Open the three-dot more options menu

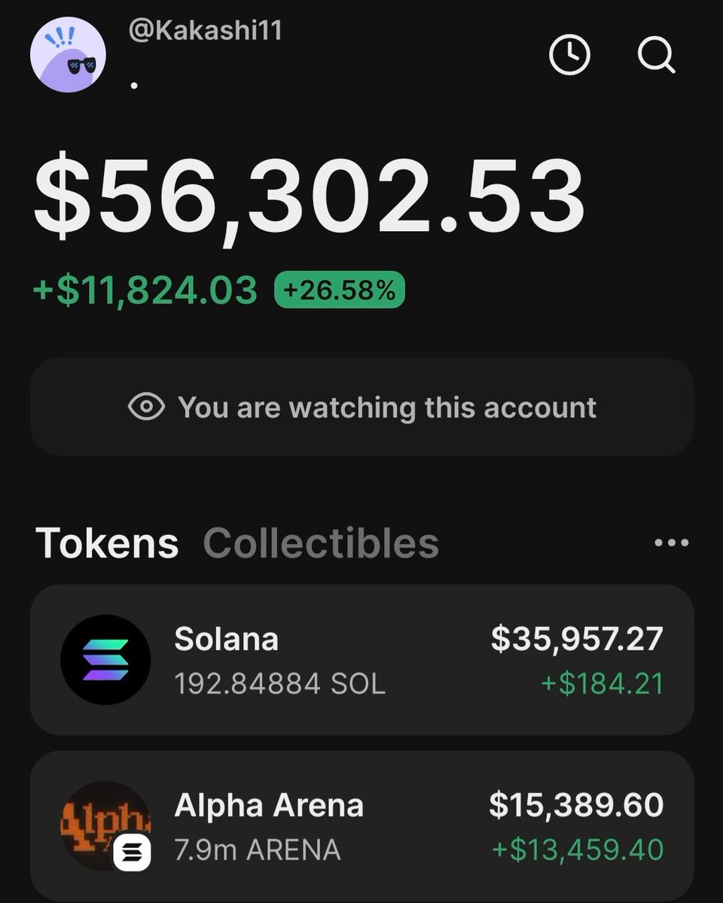(671, 543)
